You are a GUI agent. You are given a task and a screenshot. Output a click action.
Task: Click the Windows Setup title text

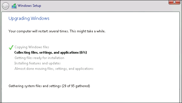click(x=29, y=6)
